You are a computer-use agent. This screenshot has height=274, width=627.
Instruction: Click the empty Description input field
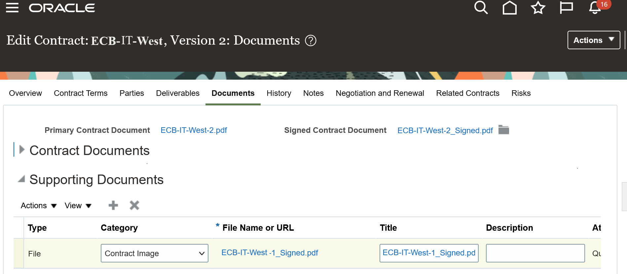[x=535, y=253]
